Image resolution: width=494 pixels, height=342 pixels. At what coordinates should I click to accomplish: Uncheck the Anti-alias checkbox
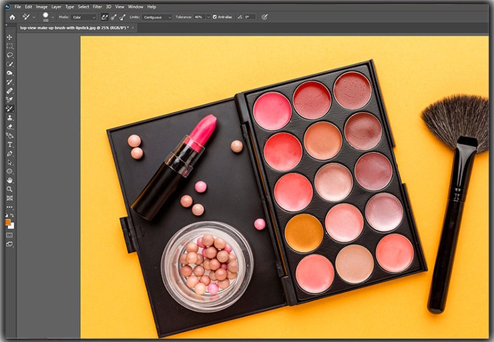point(215,17)
